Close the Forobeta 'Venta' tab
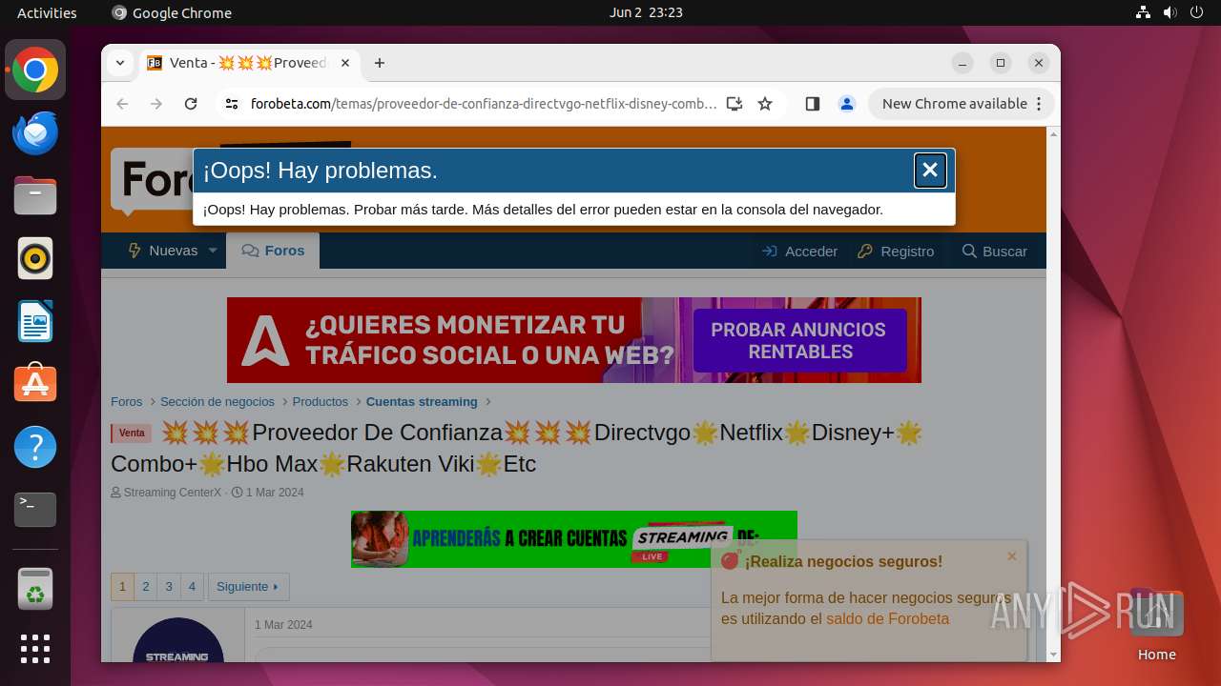This screenshot has width=1221, height=686. pos(345,63)
